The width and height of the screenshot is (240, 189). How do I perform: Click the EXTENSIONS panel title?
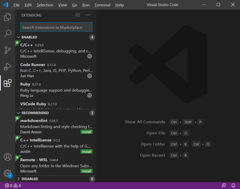click(x=31, y=15)
